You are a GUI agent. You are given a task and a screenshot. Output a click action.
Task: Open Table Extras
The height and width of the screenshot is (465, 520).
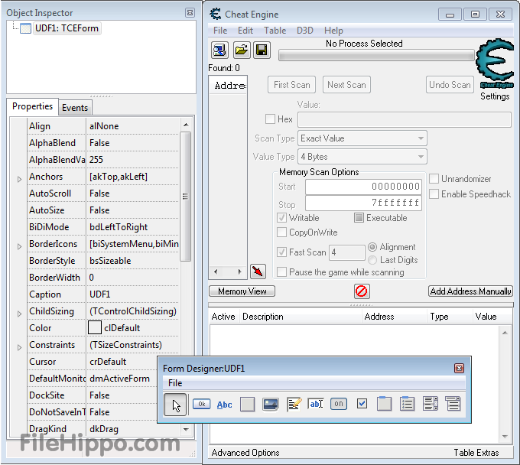[x=476, y=453]
